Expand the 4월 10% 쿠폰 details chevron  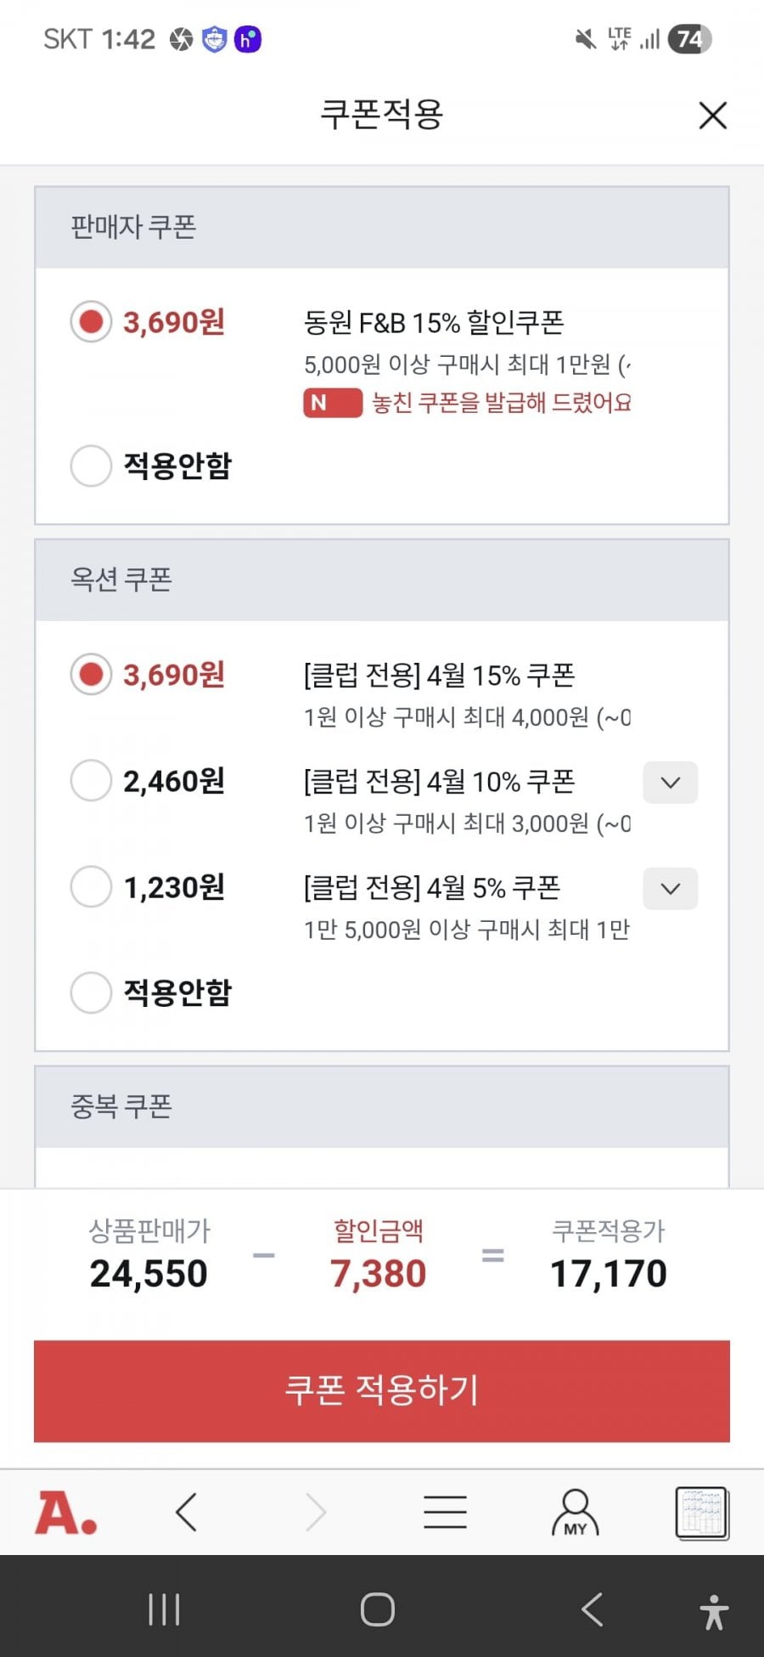(x=671, y=783)
